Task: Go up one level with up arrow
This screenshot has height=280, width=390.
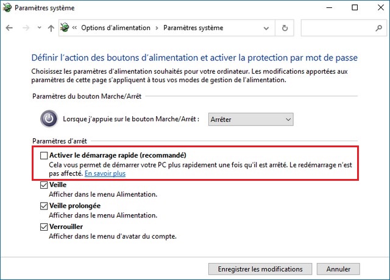Action: click(x=51, y=28)
